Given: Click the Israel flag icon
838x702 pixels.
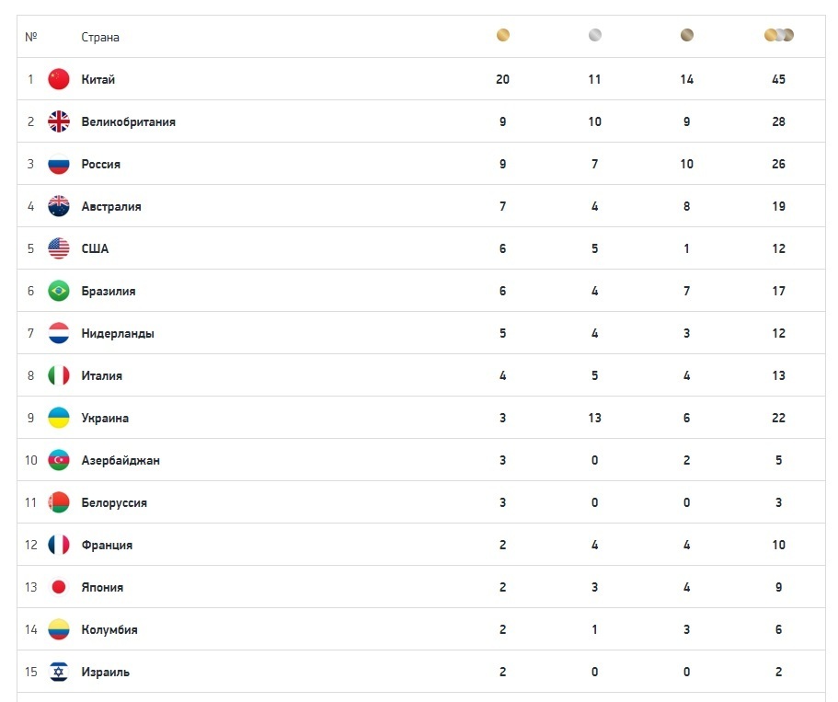Looking at the screenshot, I should 59,672.
